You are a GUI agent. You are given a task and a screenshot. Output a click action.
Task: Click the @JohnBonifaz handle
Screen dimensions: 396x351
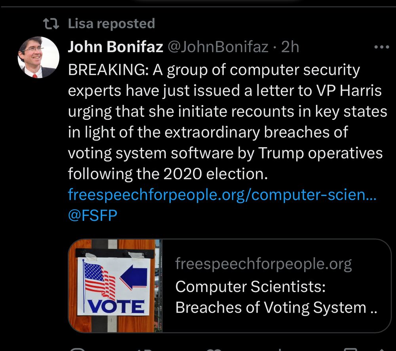click(x=218, y=47)
